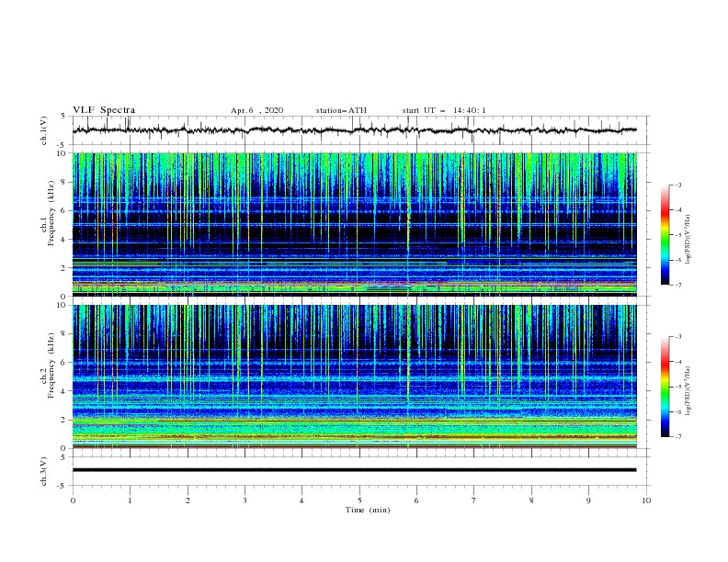The width and height of the screenshot is (728, 562).
Task: Select the date text "Apr.6 , 2020"
Action: [x=256, y=110]
